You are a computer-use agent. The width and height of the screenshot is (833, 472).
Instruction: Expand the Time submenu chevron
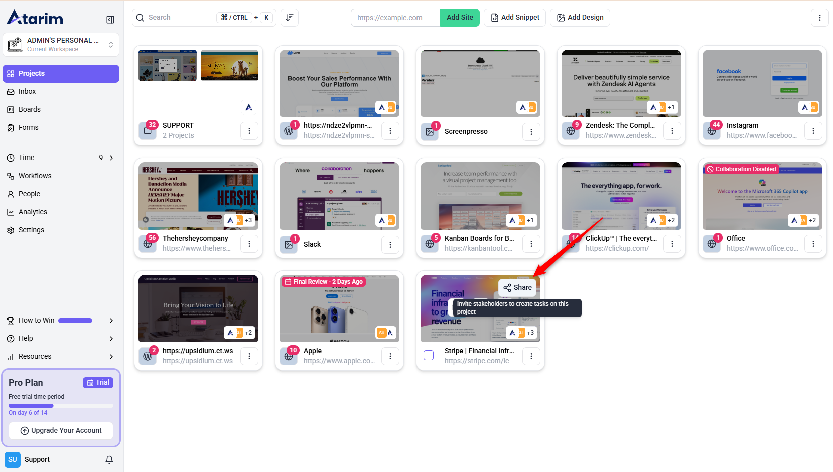pos(111,158)
